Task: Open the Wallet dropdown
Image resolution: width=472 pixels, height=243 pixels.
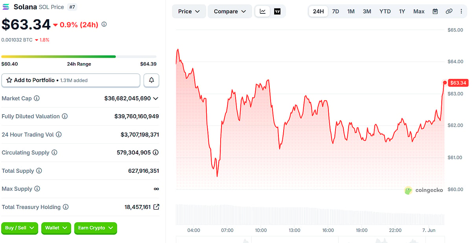Action: pos(56,228)
